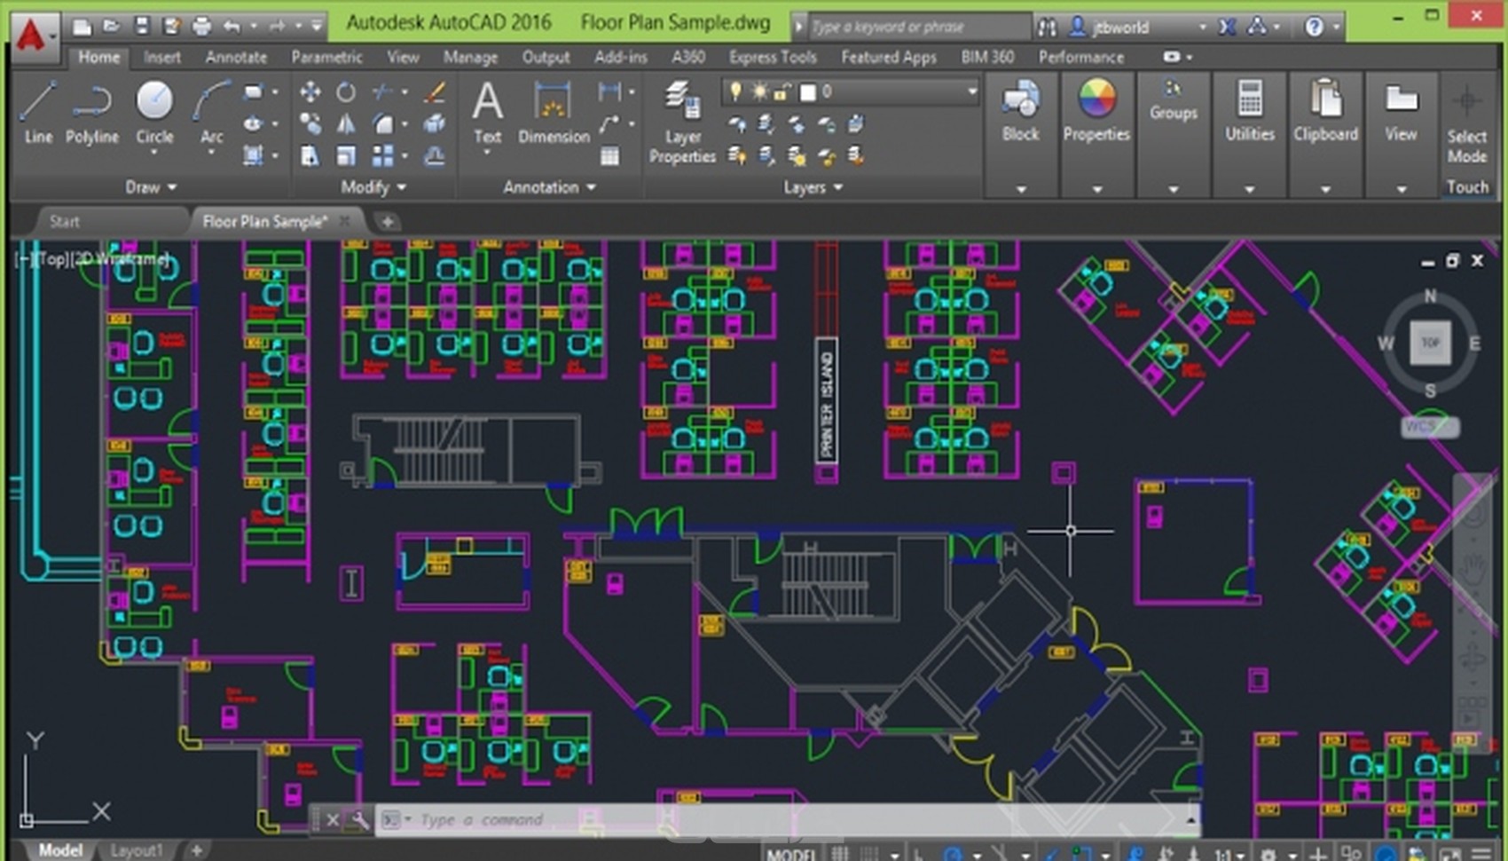Open the Clipboard panel button
This screenshot has height=861, width=1508.
[1325, 135]
